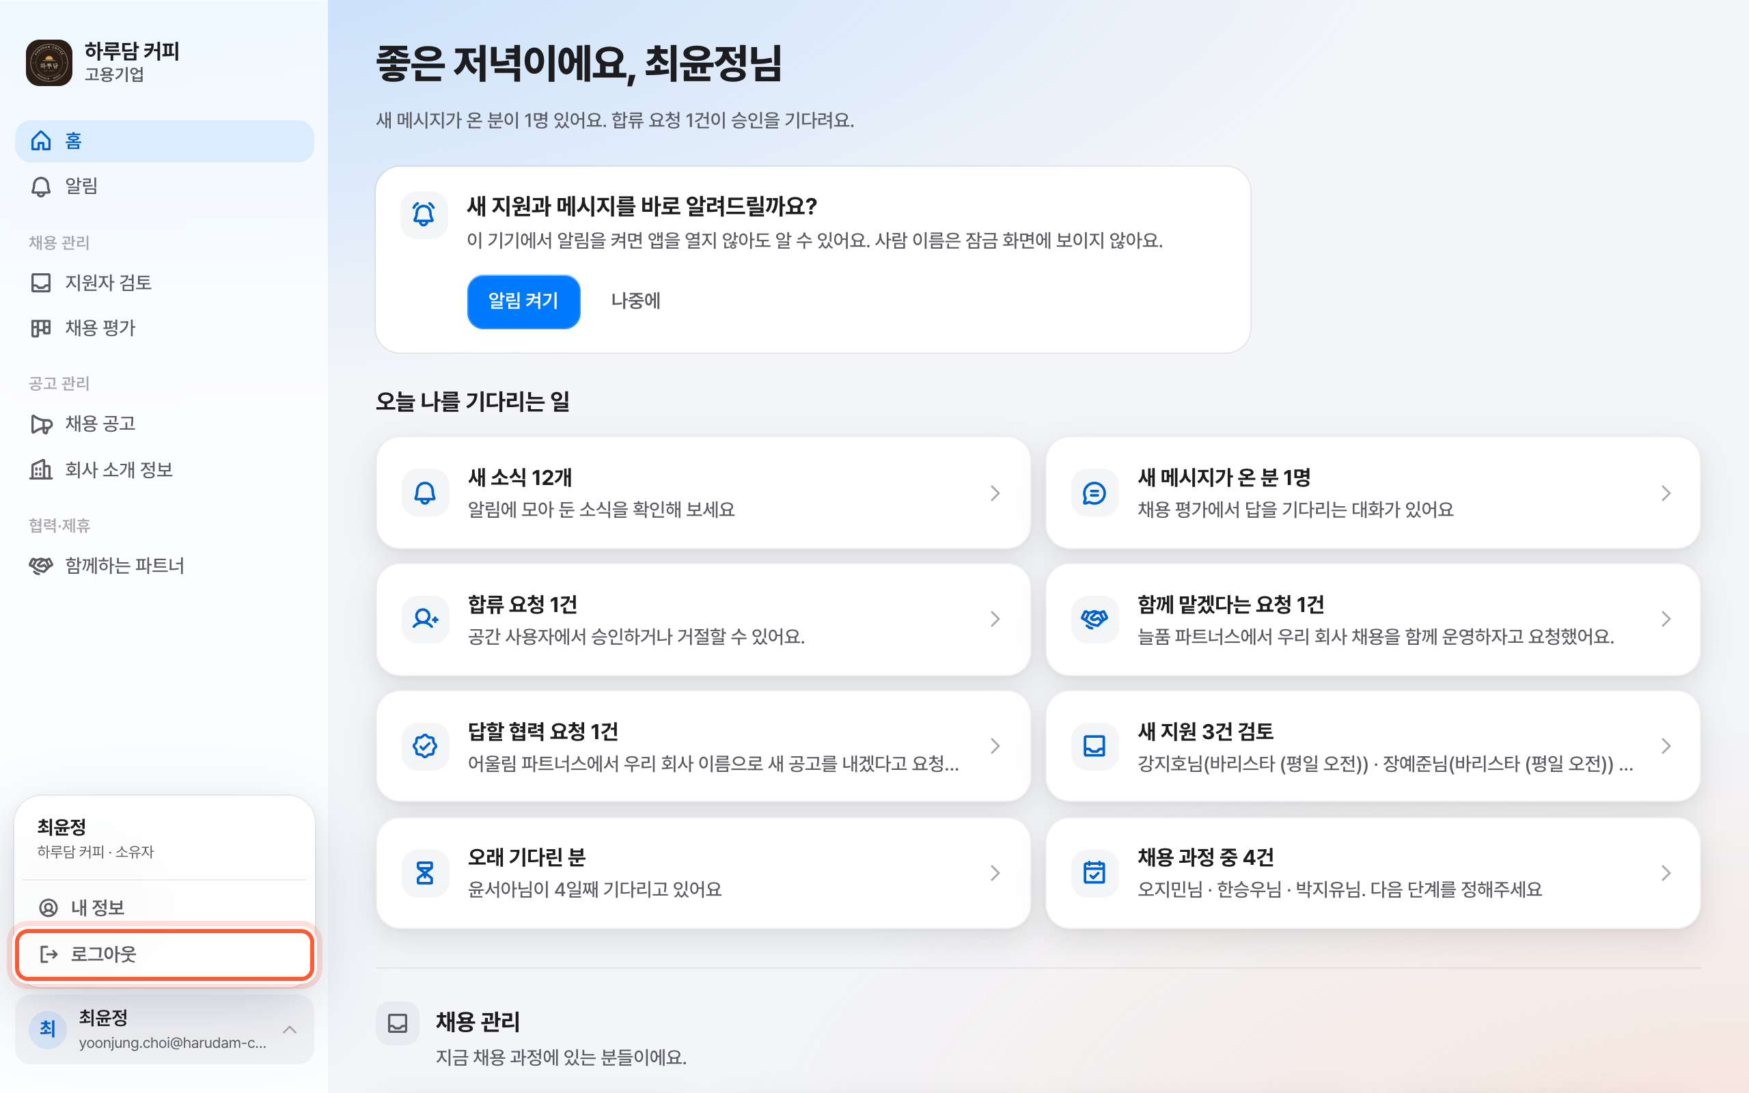Click the 고용기업 label under company name

pyautogui.click(x=114, y=74)
